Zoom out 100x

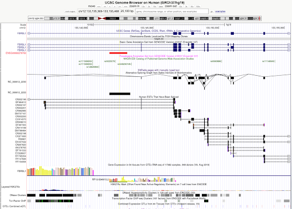(198, 6)
